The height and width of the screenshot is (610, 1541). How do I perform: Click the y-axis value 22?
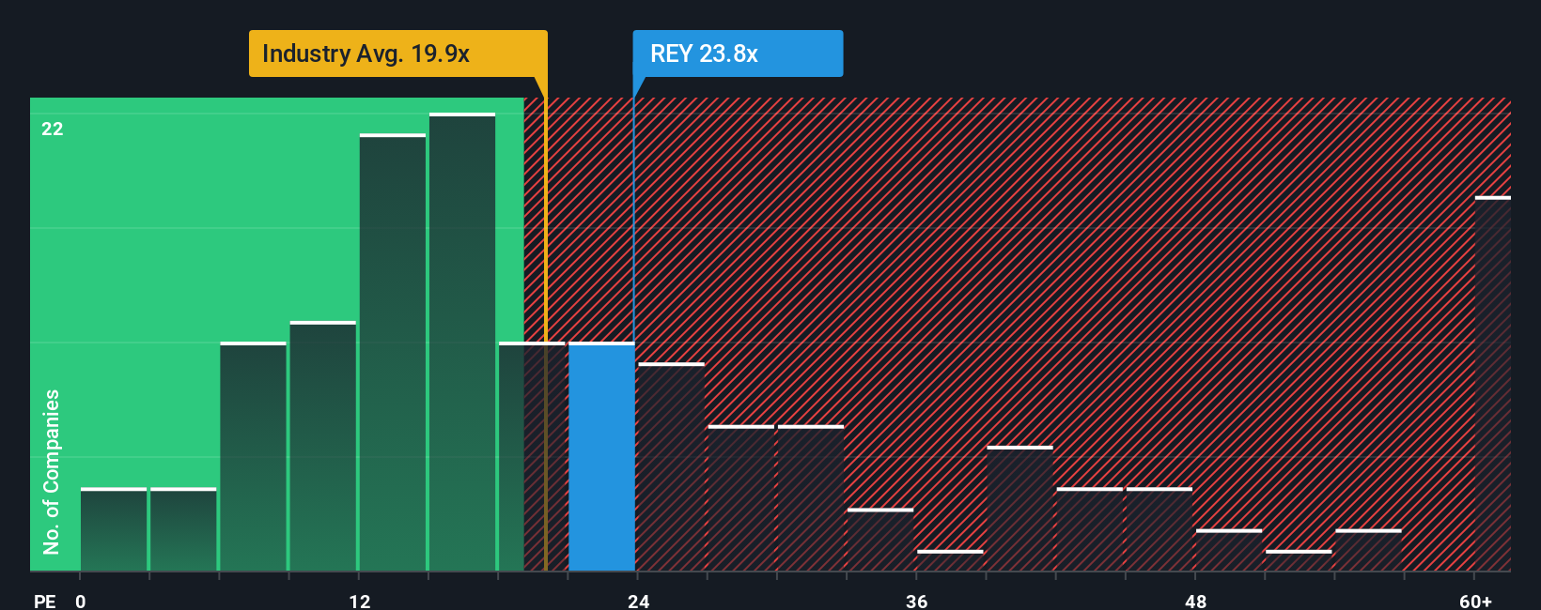[x=53, y=129]
